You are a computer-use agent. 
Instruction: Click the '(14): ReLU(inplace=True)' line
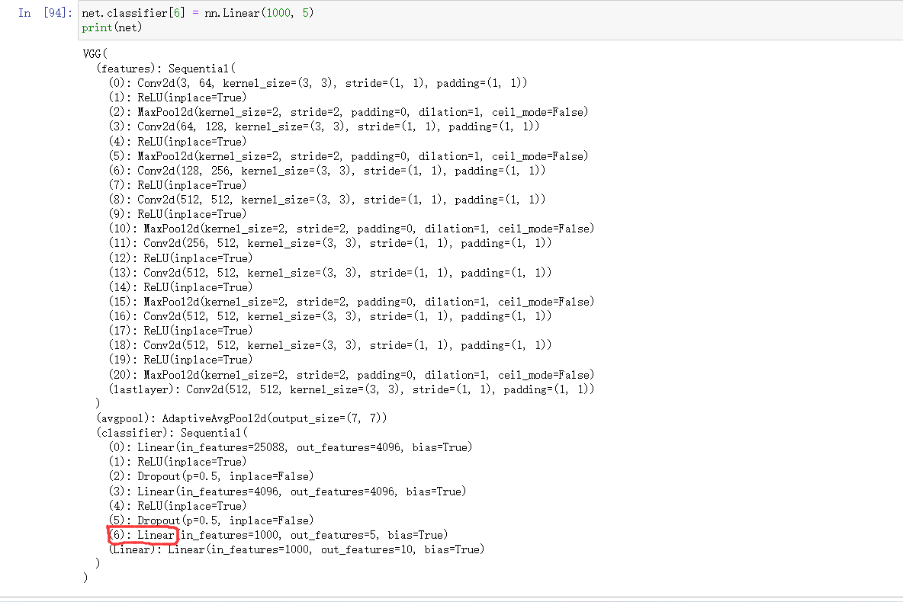tap(181, 287)
